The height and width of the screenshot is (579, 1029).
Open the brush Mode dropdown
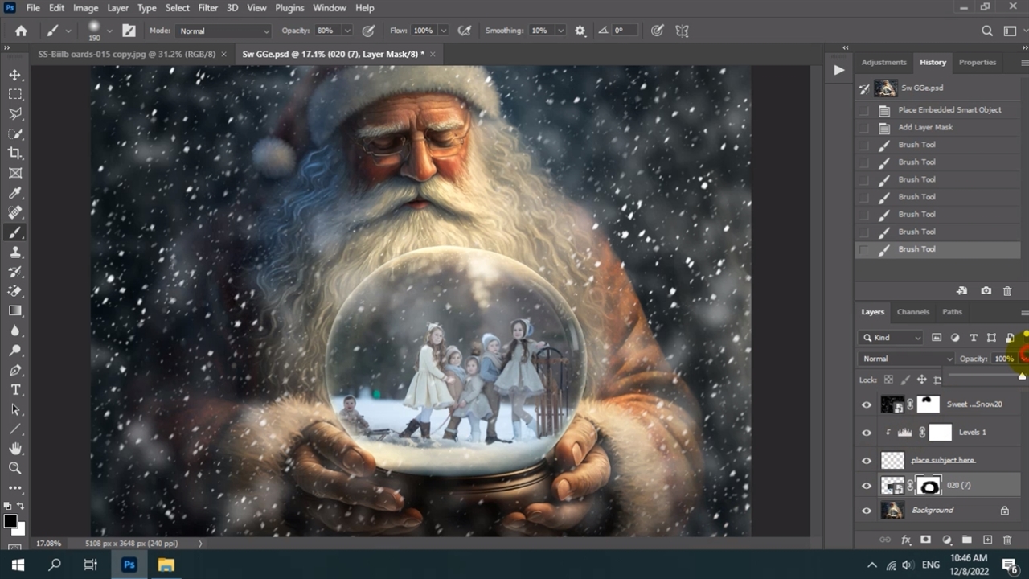tap(223, 31)
